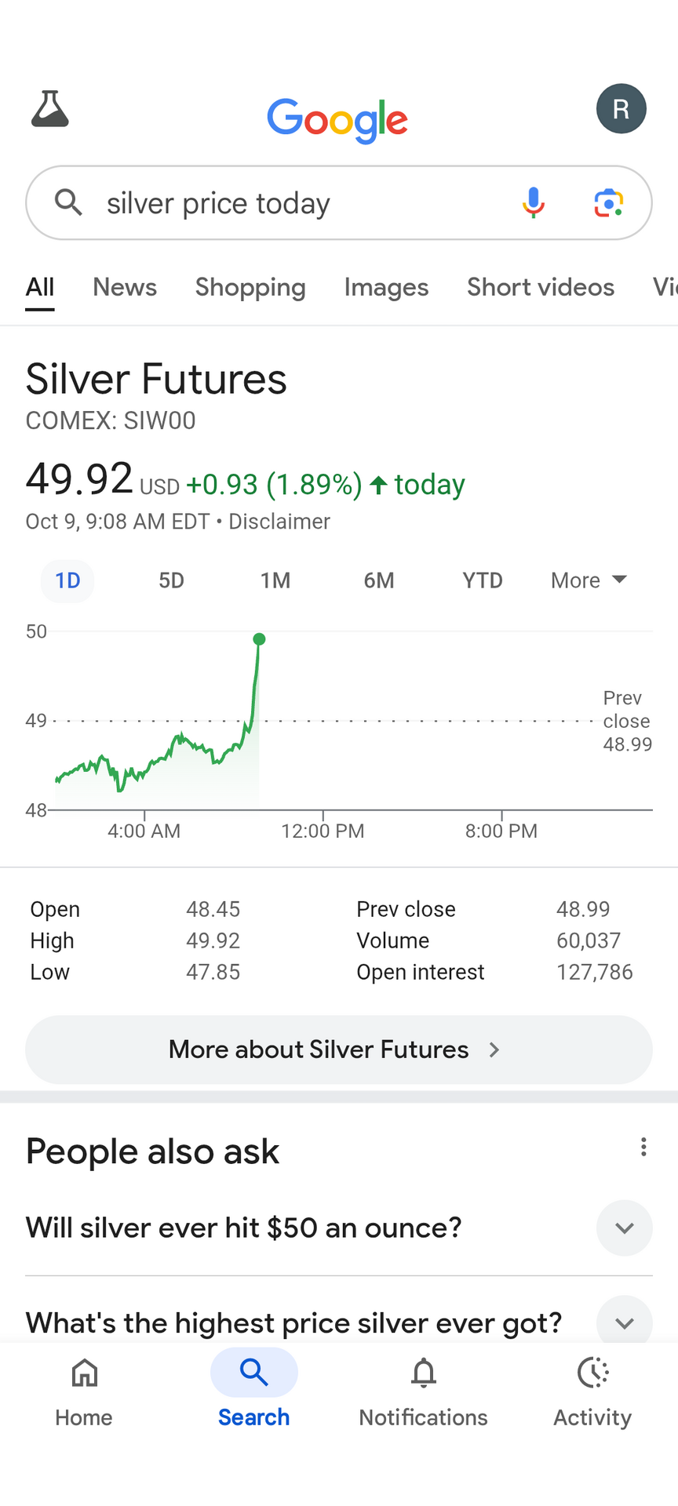Select the 1D chart range
The width and height of the screenshot is (678, 1506).
click(x=67, y=581)
